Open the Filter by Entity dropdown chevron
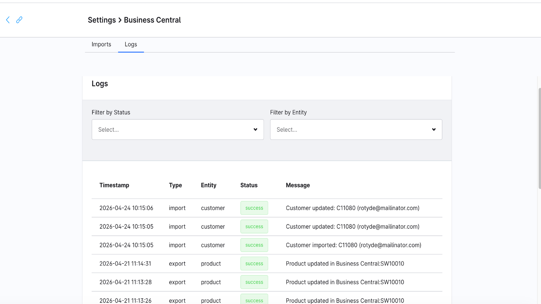The height and width of the screenshot is (304, 541). click(x=433, y=129)
